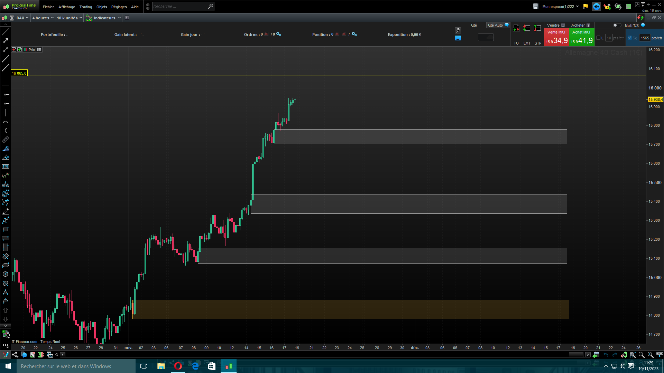This screenshot has width=664, height=373.
Task: Select the arrow line drawing tool
Action: pos(6,41)
